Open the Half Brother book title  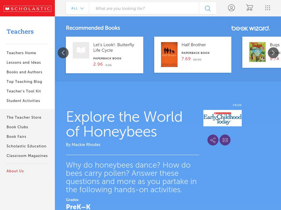(194, 45)
